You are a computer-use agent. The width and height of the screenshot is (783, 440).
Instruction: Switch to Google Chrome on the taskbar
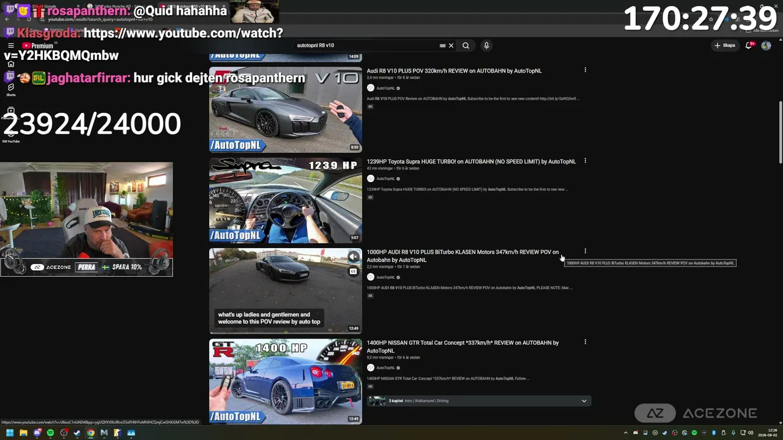91,433
